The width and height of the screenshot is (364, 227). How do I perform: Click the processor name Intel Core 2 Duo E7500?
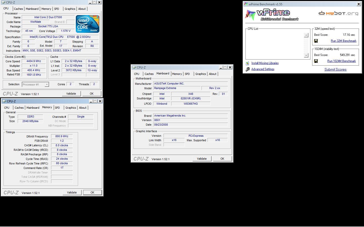48,17
